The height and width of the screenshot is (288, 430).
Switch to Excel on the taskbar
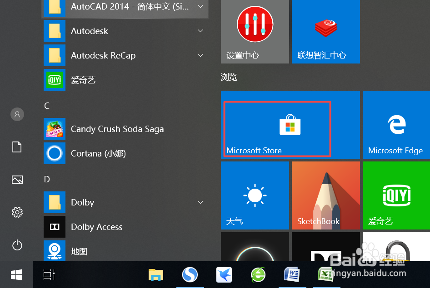click(x=326, y=275)
